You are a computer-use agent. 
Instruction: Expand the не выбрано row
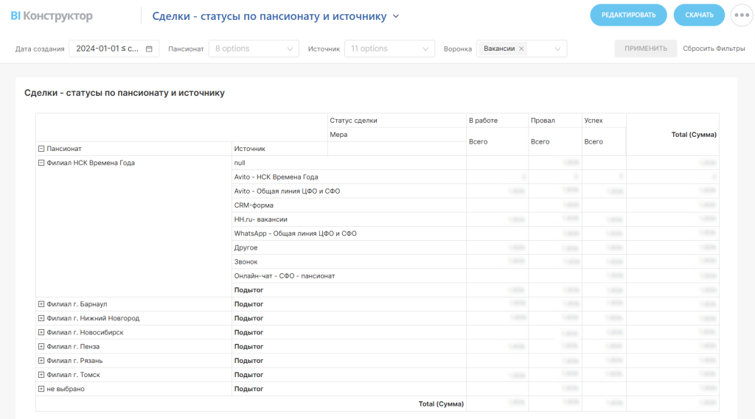41,389
